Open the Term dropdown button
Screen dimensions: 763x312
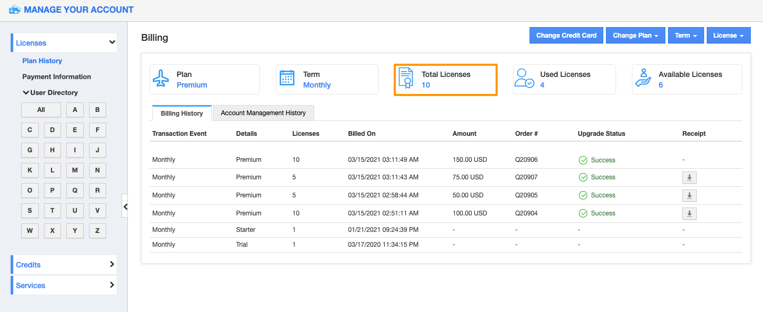pyautogui.click(x=686, y=36)
